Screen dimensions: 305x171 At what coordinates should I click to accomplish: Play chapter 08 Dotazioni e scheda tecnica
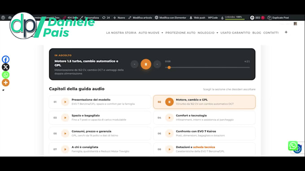click(170, 149)
